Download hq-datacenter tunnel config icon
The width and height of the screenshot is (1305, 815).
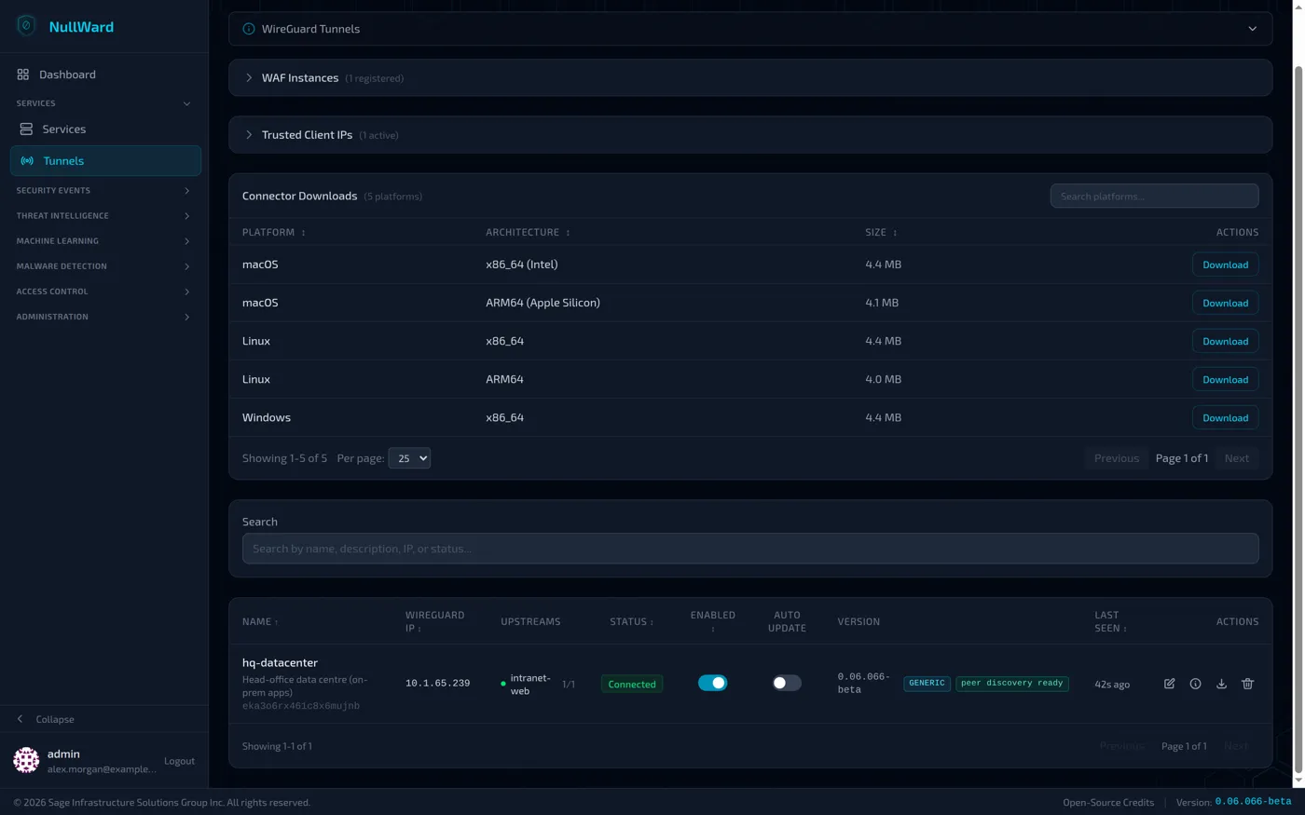[1221, 684]
